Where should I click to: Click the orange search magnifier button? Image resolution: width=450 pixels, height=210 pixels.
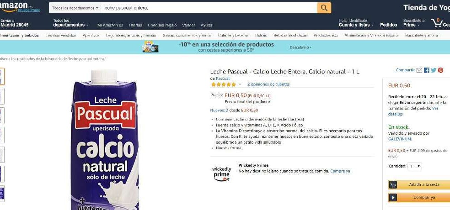pyautogui.click(x=324, y=8)
